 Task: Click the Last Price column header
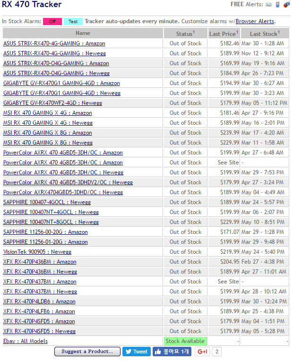tap(224, 33)
